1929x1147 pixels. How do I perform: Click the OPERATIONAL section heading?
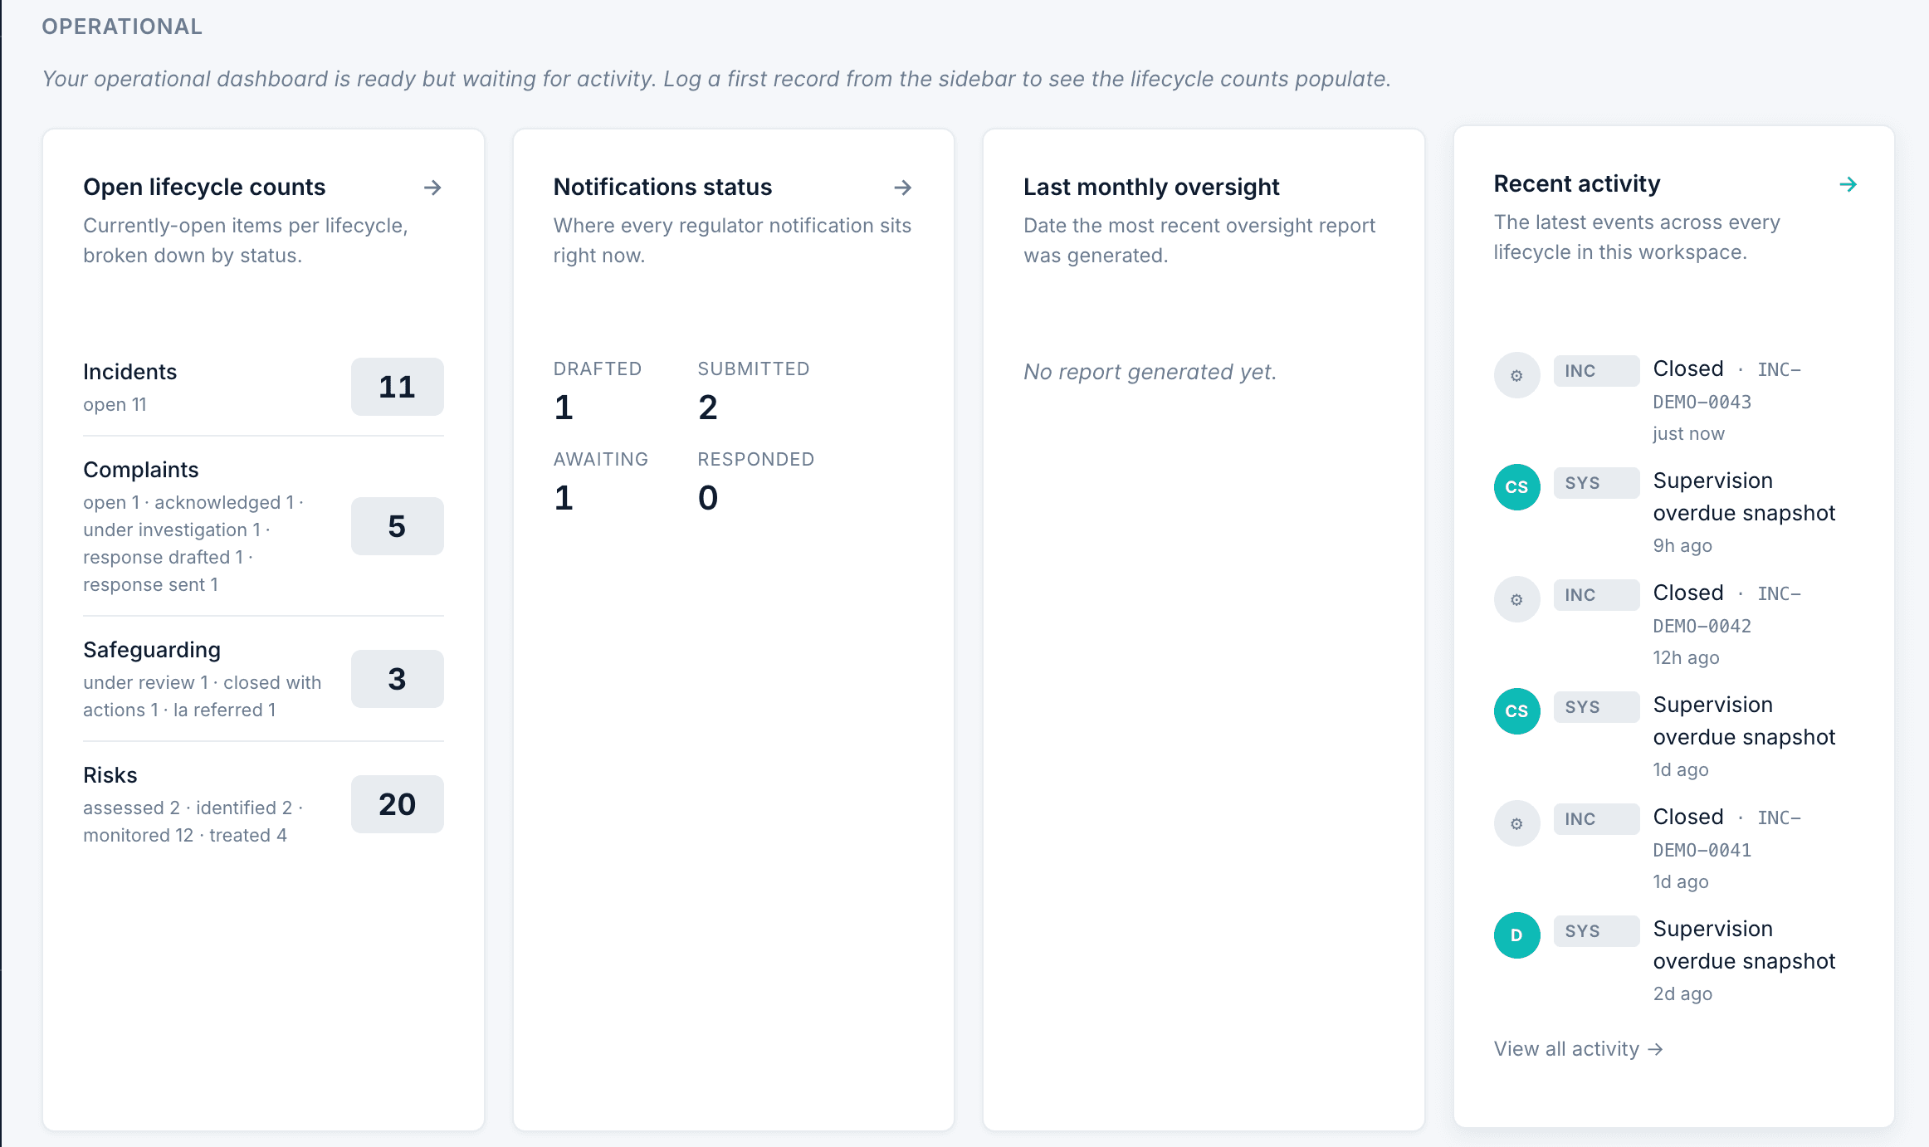click(x=122, y=27)
